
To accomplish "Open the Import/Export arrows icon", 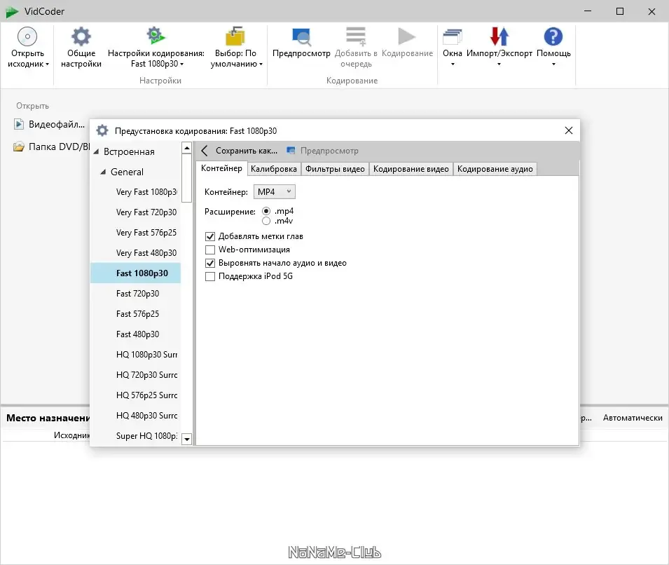I will pyautogui.click(x=499, y=36).
